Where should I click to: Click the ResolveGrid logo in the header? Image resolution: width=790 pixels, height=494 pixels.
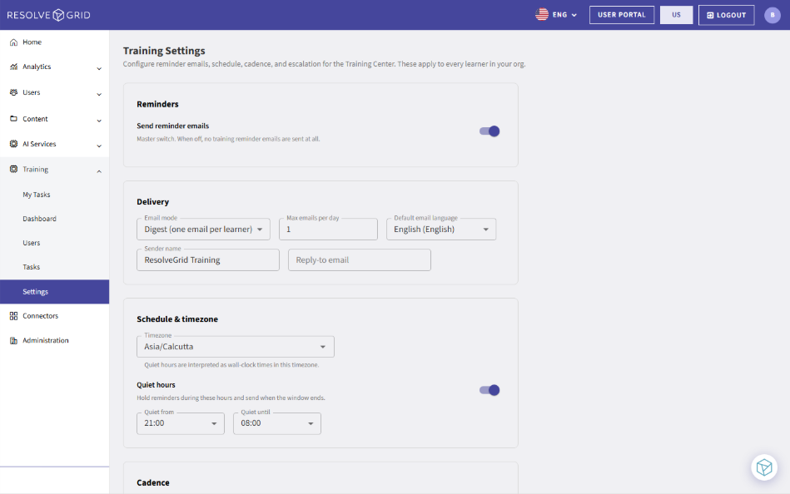(x=49, y=15)
